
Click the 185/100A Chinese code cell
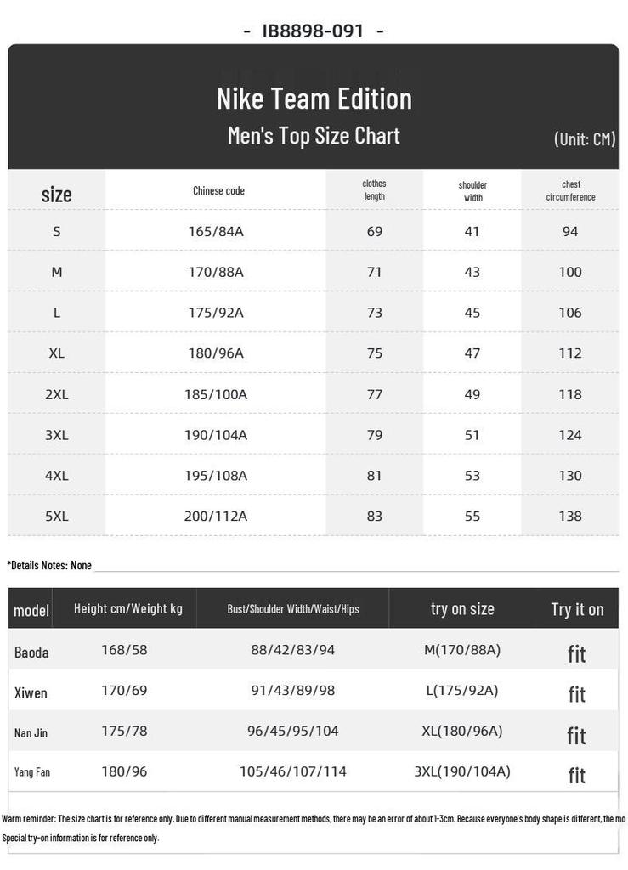216,394
